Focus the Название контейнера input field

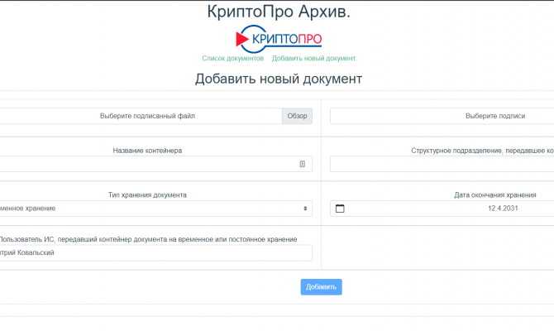pos(155,164)
